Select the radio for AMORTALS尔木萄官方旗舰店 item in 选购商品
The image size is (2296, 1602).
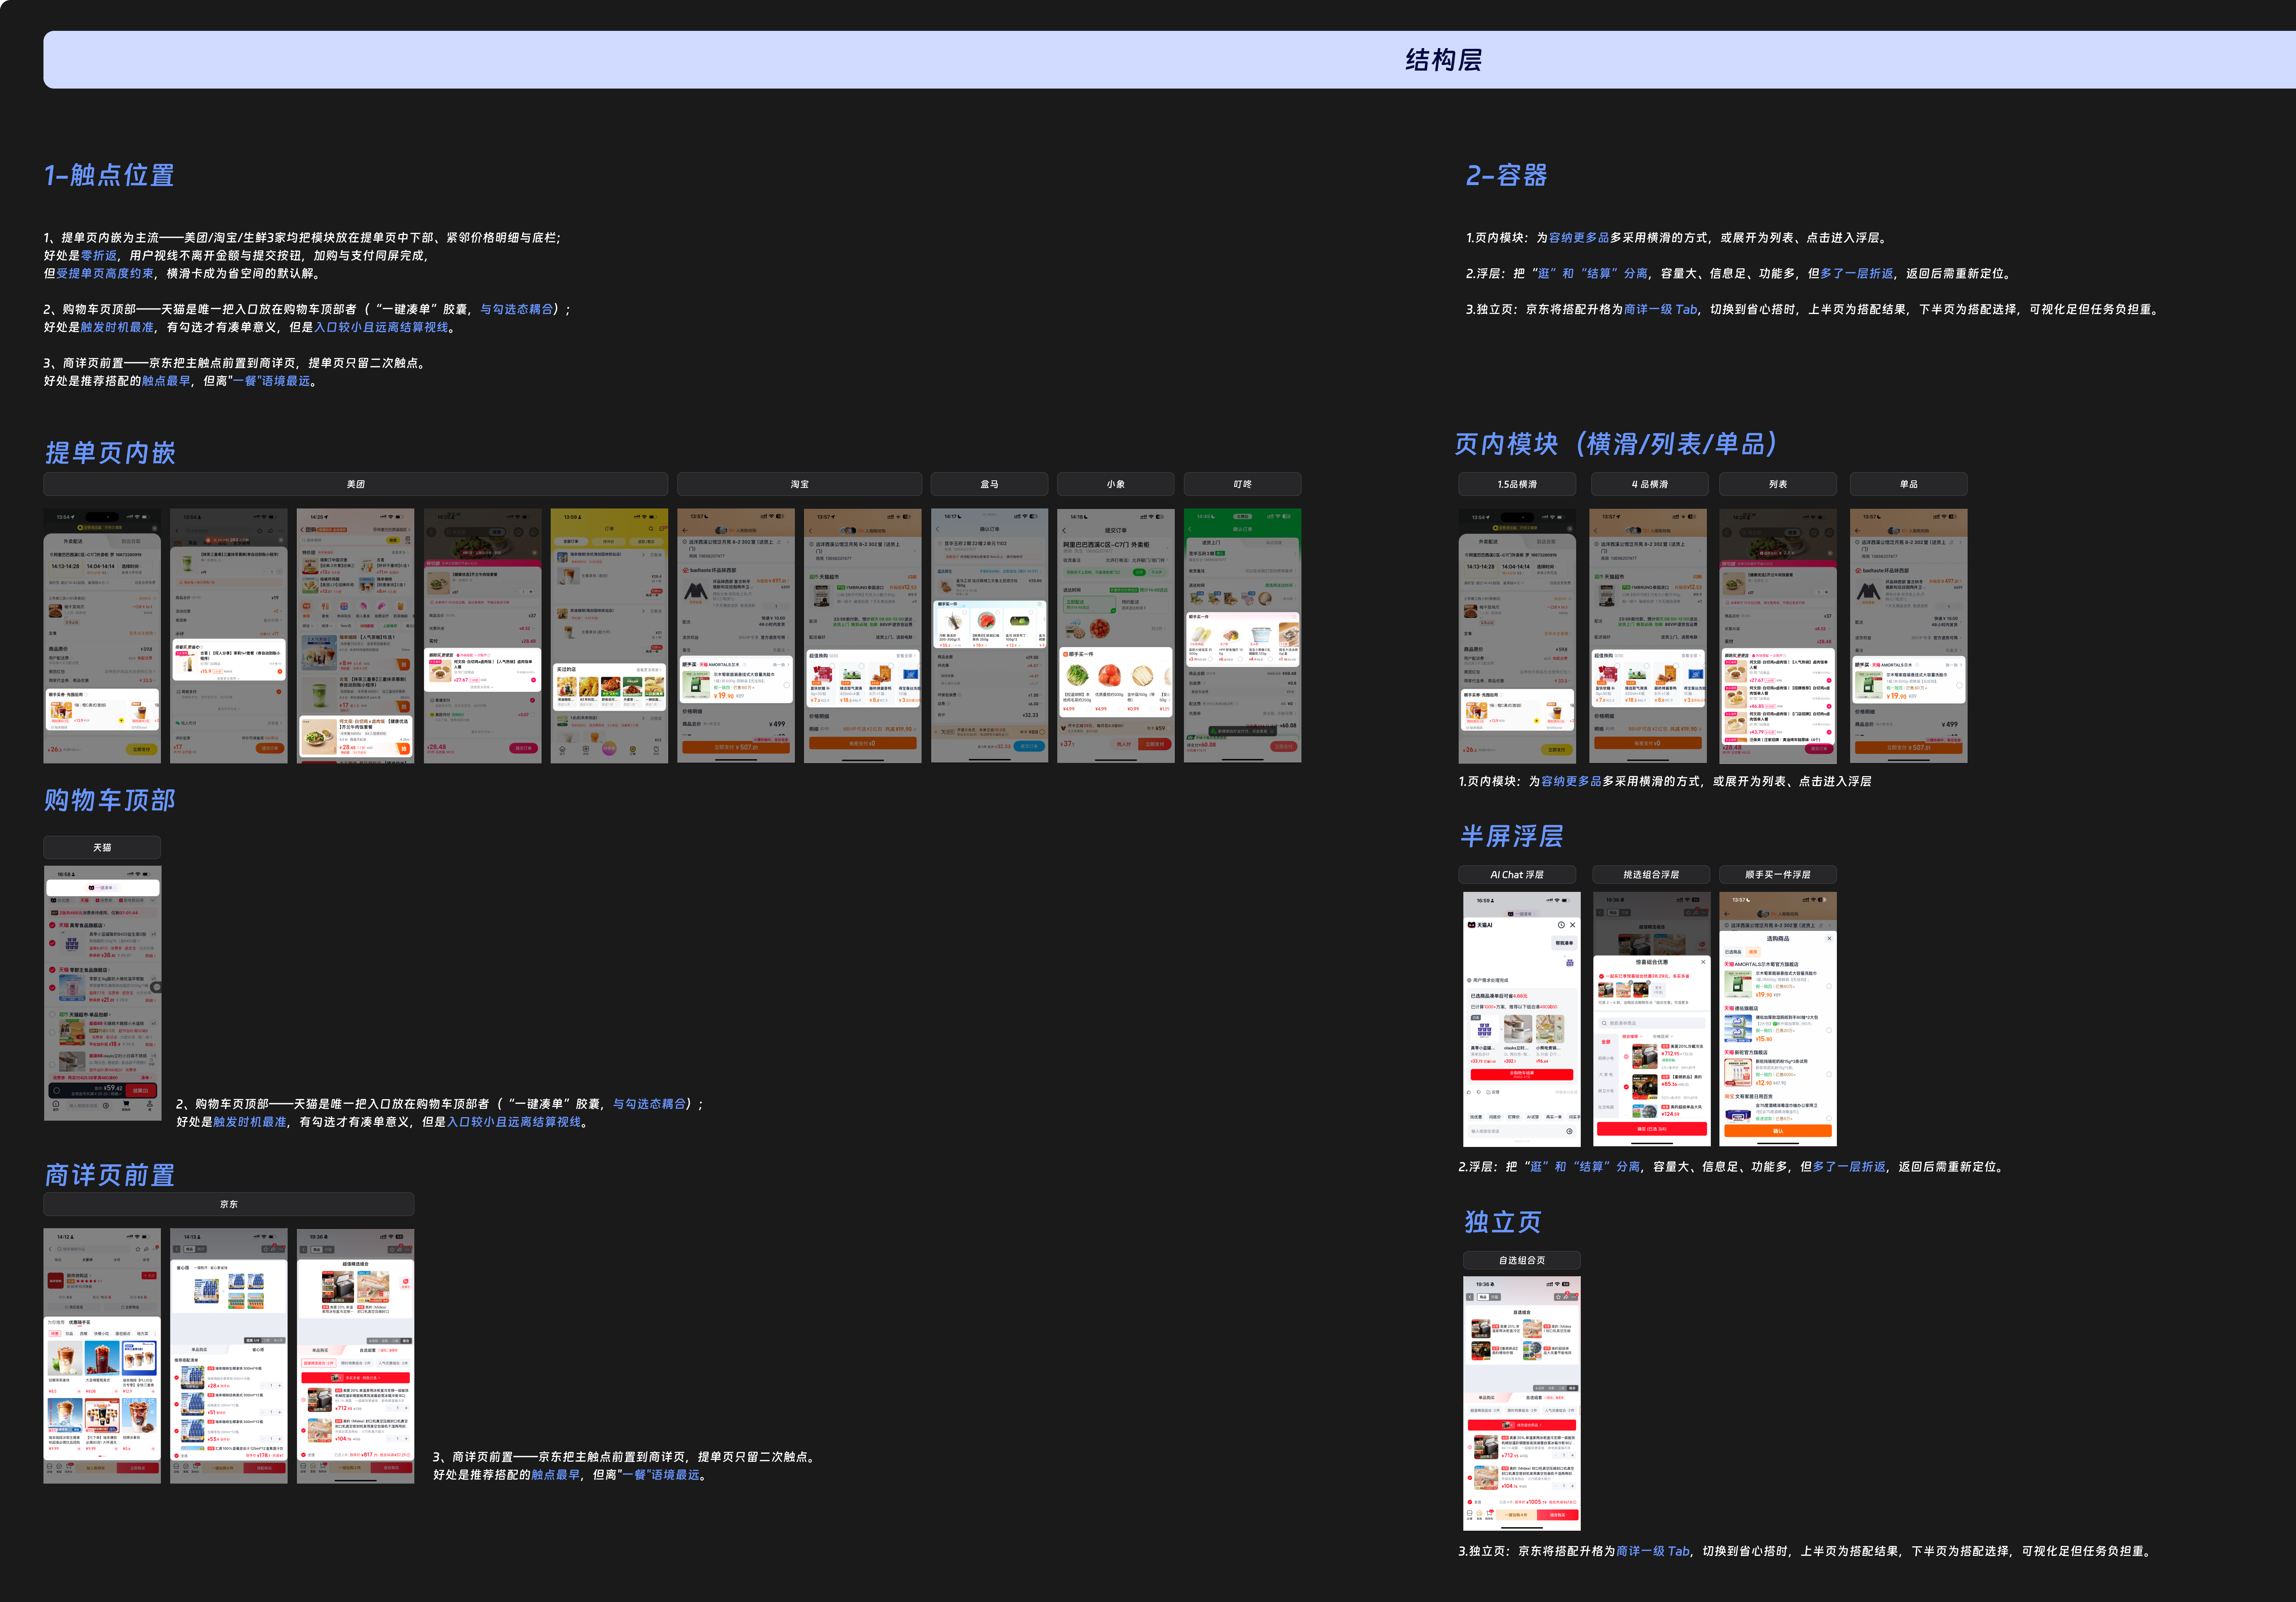pyautogui.click(x=1829, y=986)
